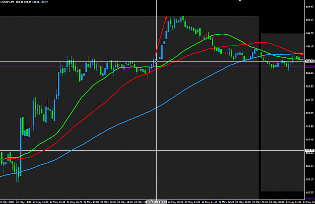Screen dimensions: 315x204
Task: Click the 2008.05.22 19:50 crosshair time label
Action: pos(156,202)
